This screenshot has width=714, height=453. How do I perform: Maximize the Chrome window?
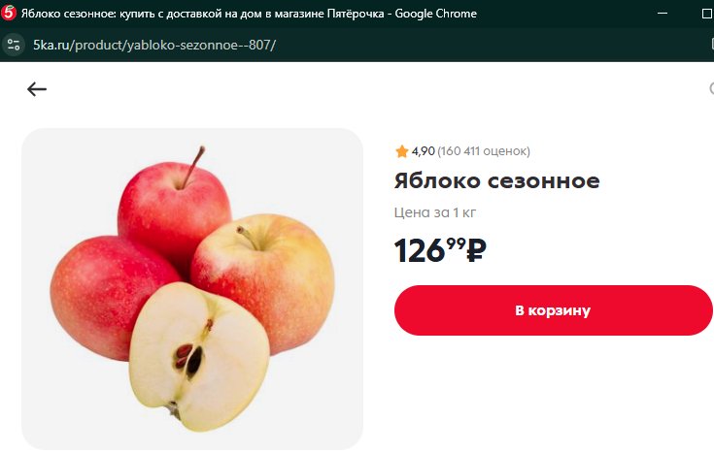[x=707, y=14]
